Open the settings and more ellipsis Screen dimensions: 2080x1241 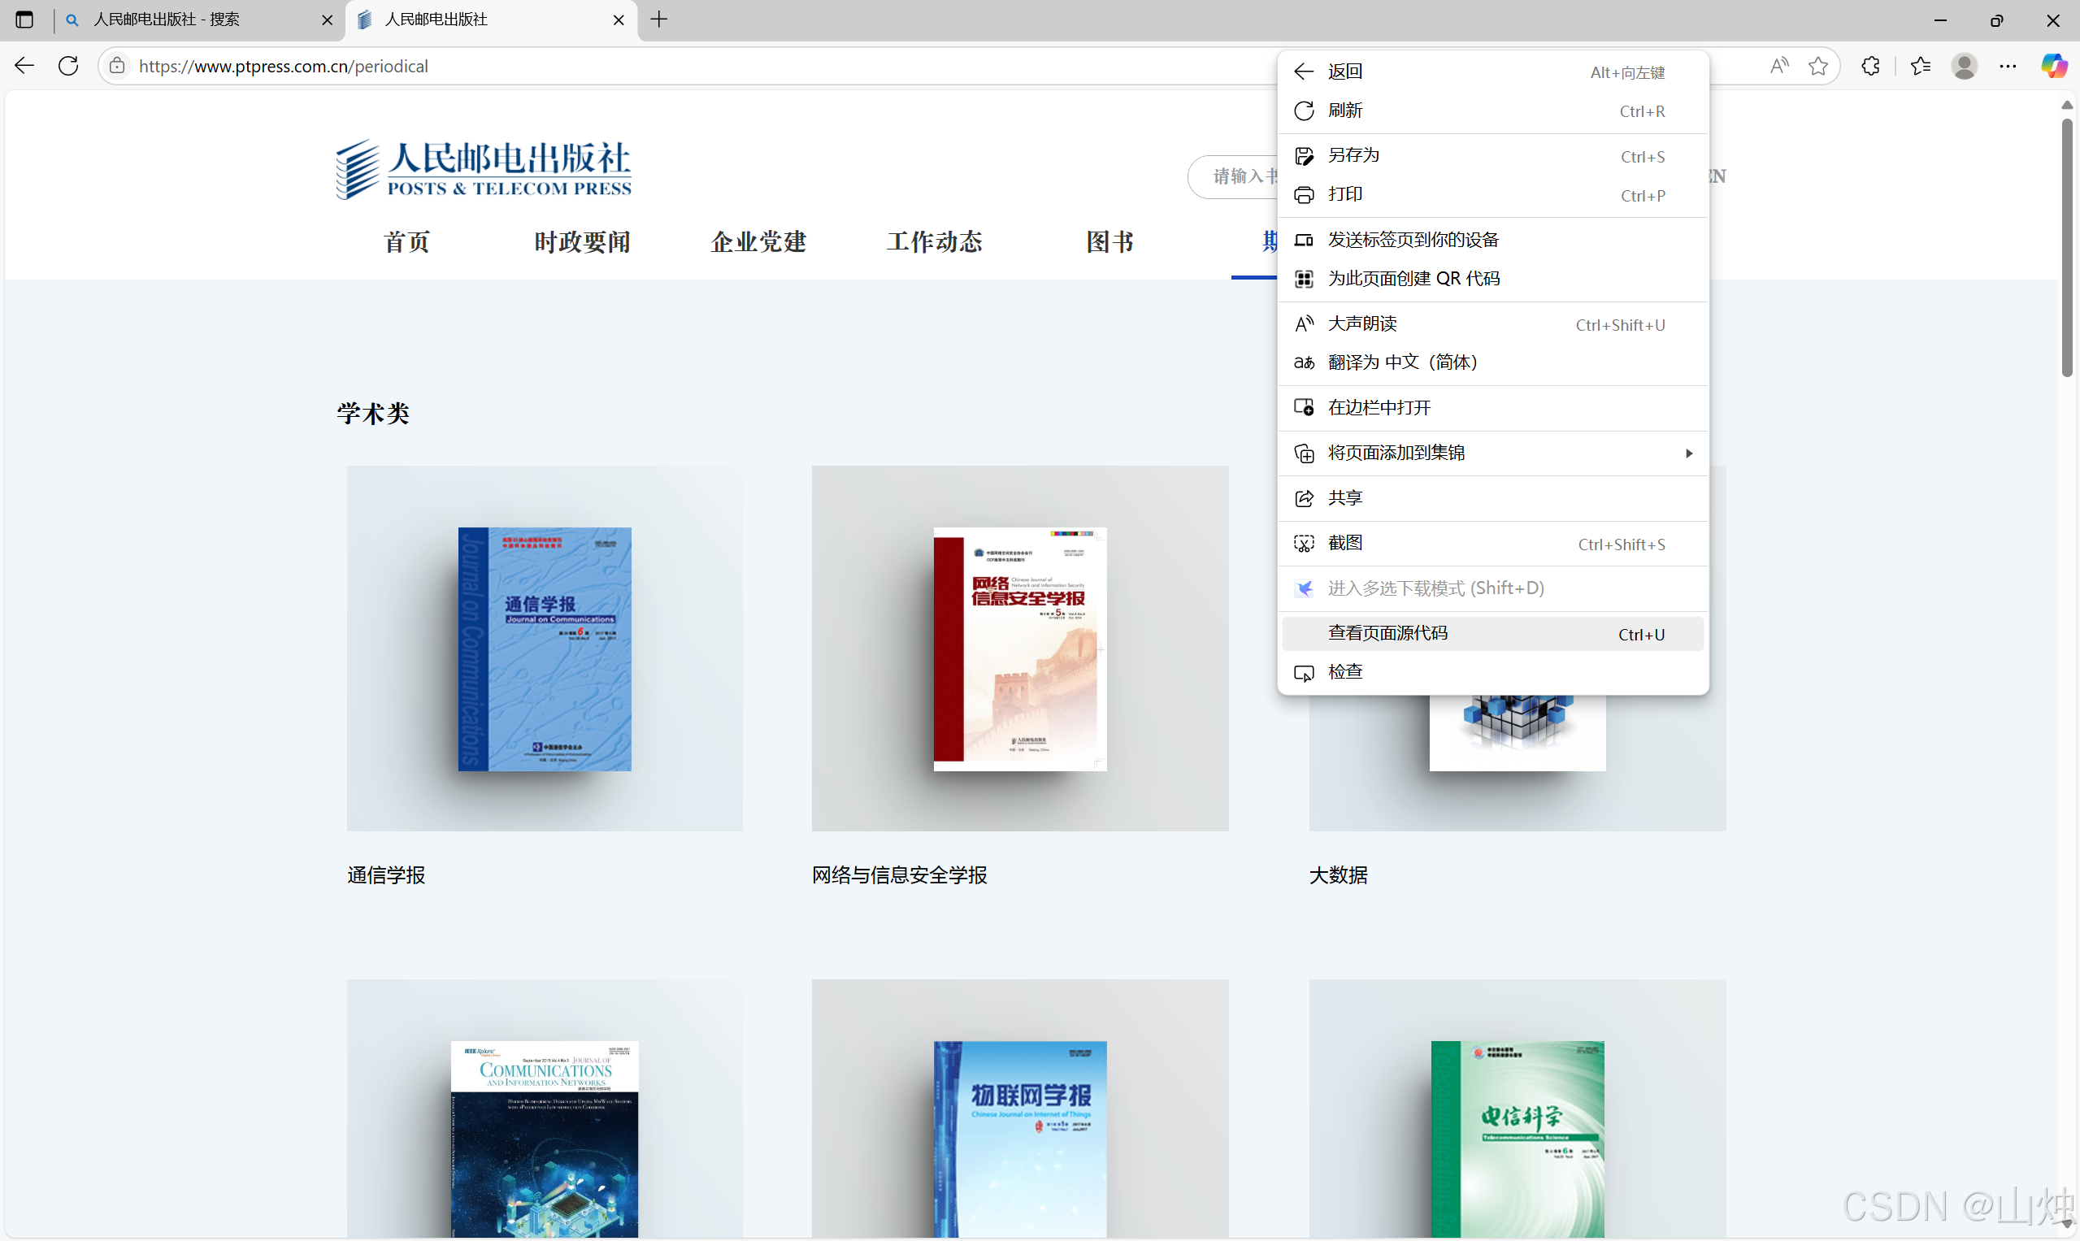pyautogui.click(x=2007, y=66)
